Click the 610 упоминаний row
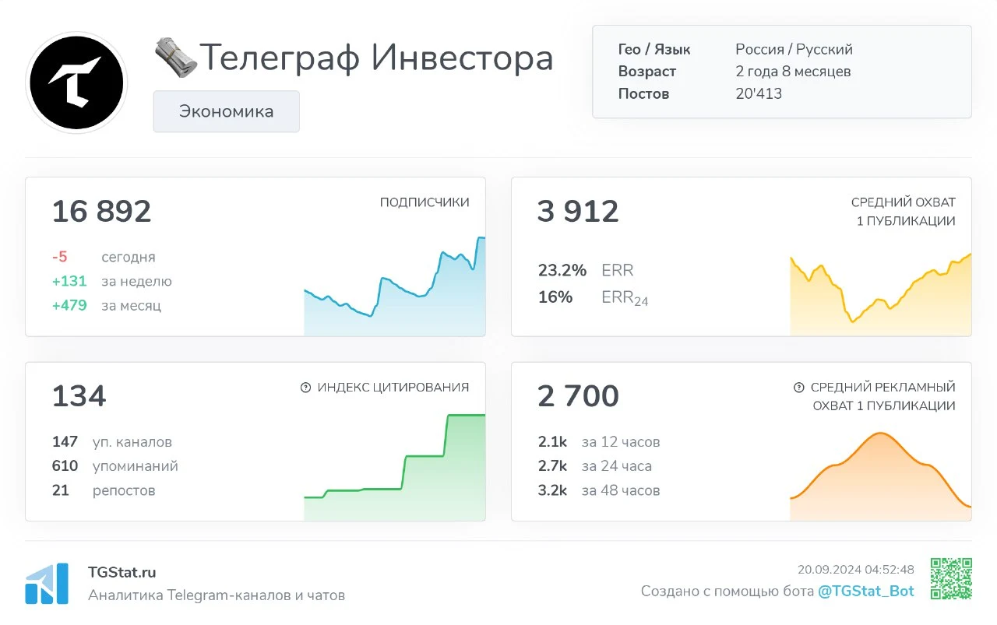The image size is (997, 625). point(115,465)
